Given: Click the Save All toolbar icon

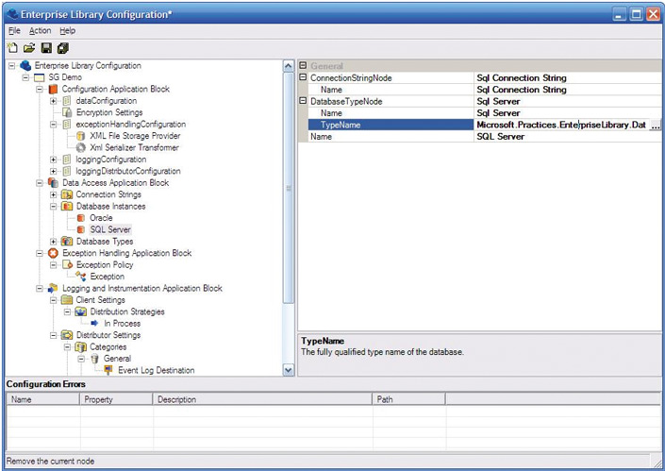Looking at the screenshot, I should click(62, 47).
